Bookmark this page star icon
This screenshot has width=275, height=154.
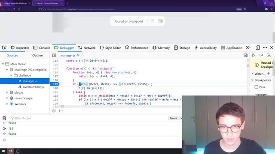(x=245, y=9)
